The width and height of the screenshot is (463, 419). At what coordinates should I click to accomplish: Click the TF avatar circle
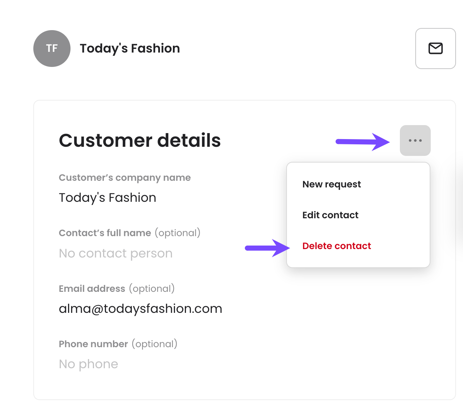click(x=52, y=48)
